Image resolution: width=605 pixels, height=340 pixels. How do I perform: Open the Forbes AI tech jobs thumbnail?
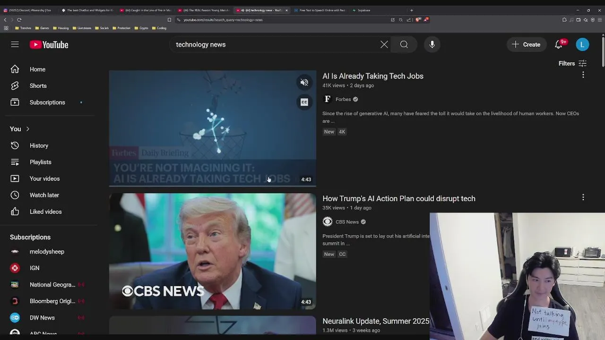coord(212,128)
